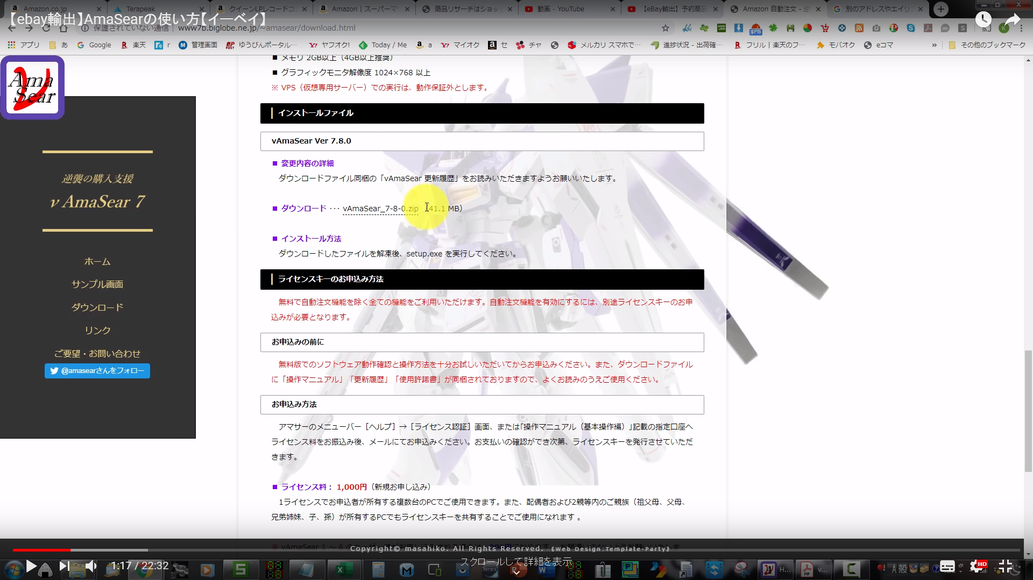Click the Skype extension icon

click(x=911, y=28)
